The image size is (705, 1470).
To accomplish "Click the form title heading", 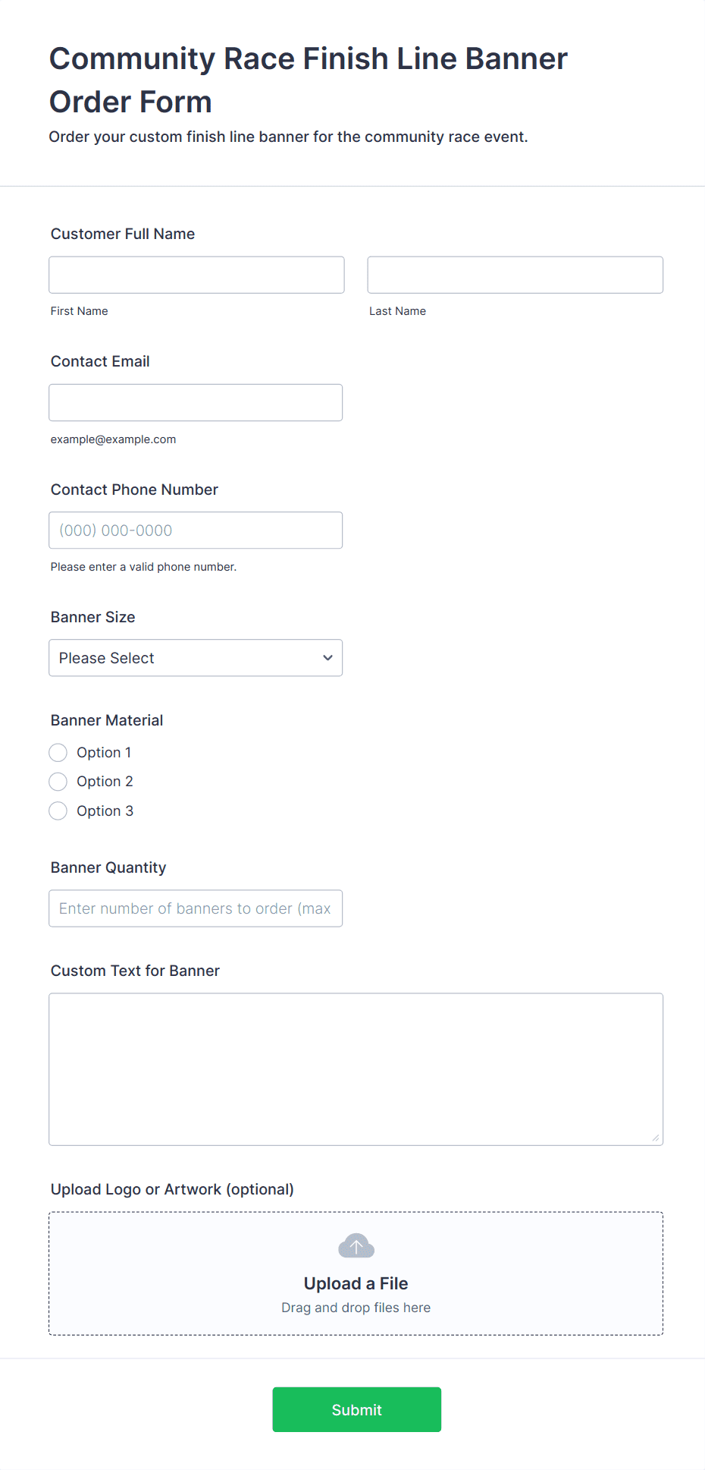I will 308,79.
